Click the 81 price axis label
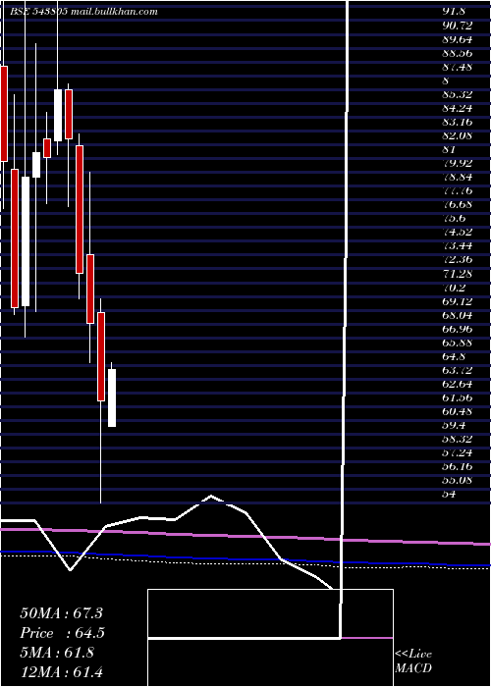The width and height of the screenshot is (491, 687). click(x=448, y=149)
